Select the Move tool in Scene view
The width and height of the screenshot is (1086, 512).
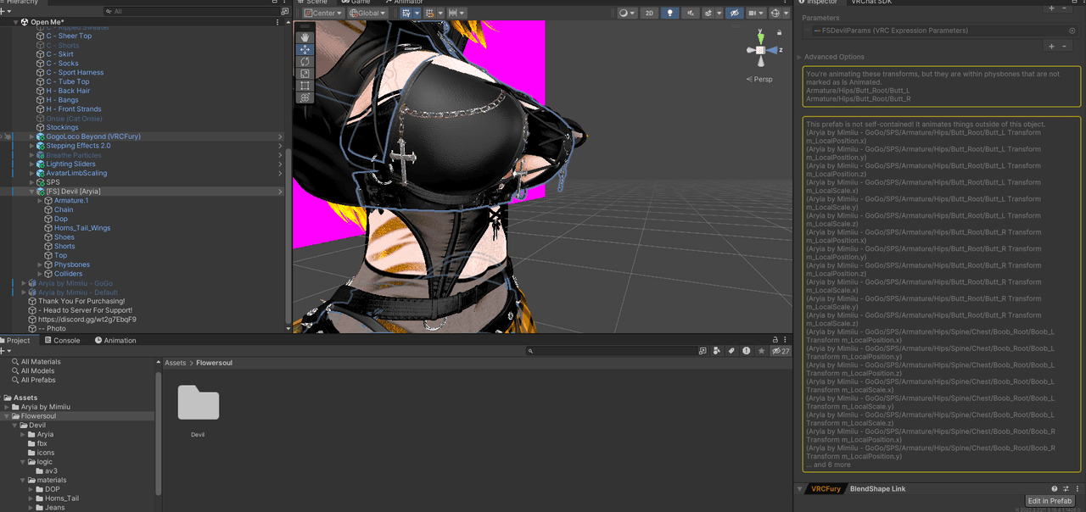click(x=305, y=50)
